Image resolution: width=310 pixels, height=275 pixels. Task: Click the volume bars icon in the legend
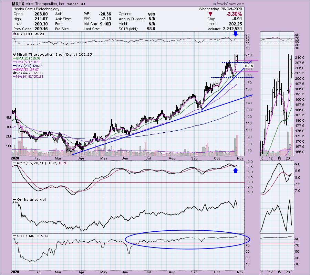tap(14, 73)
